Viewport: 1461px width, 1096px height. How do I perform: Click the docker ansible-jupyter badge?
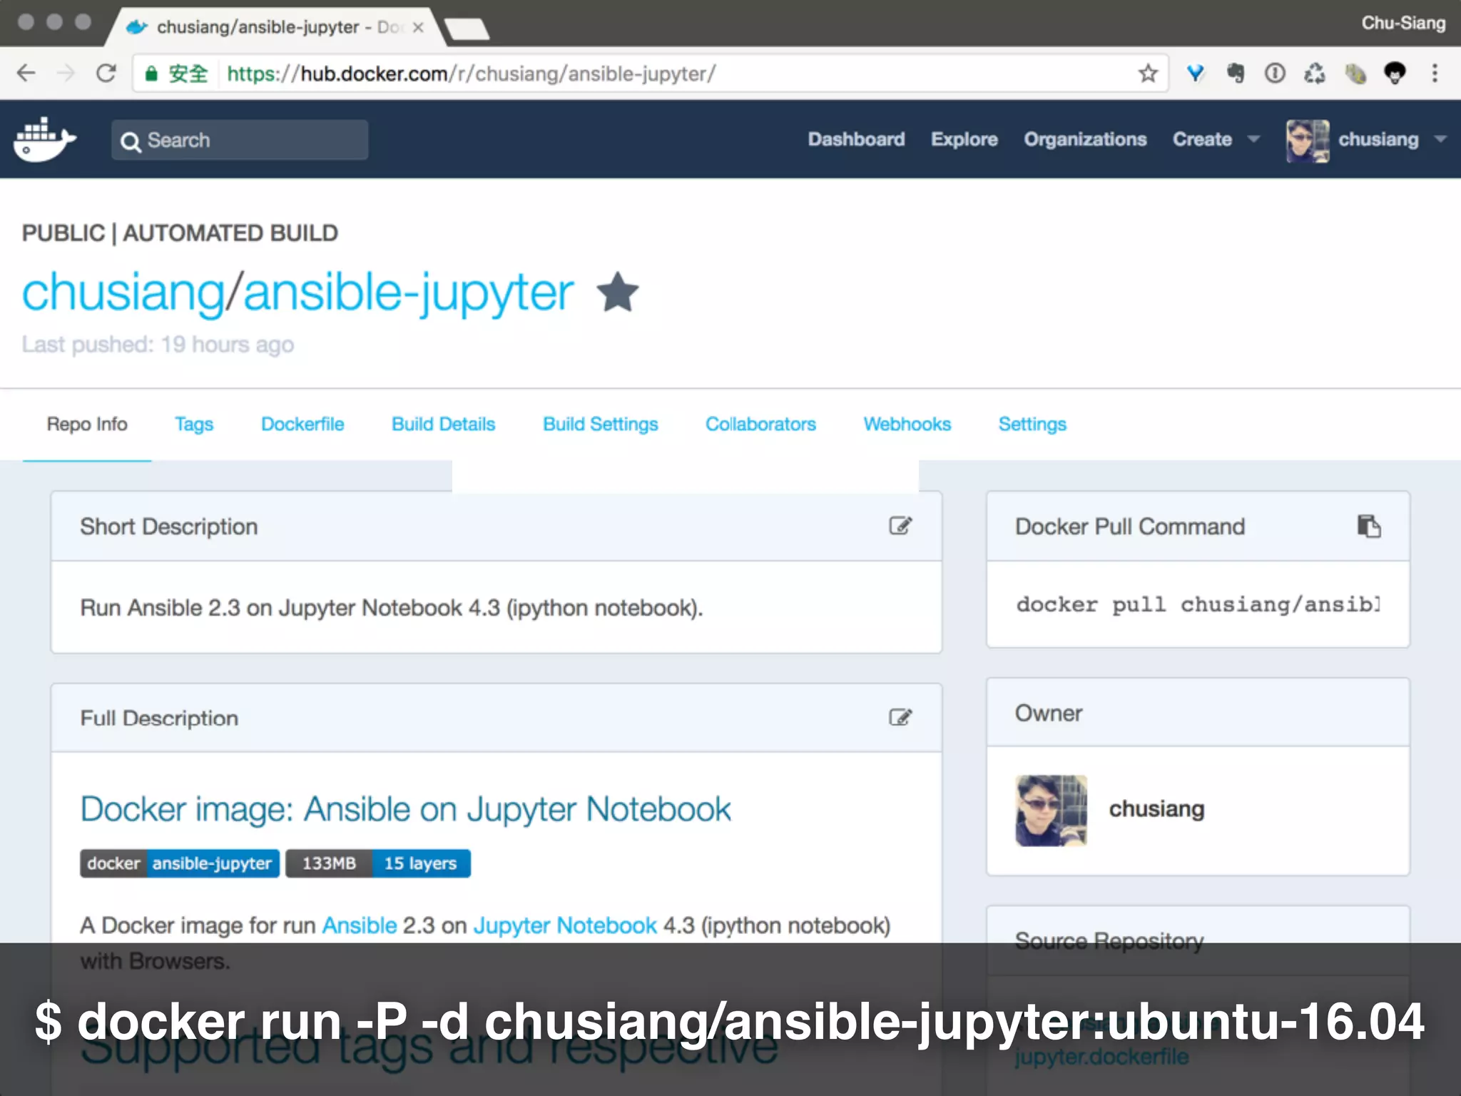tap(180, 863)
